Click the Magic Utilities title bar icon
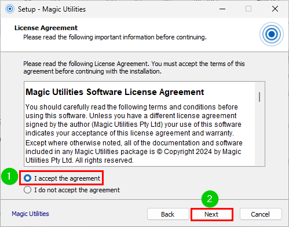This screenshot has width=289, height=227. click(10, 9)
